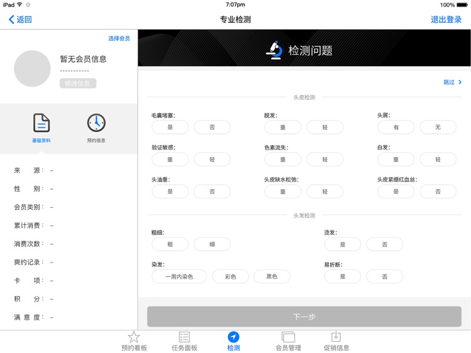Tap the 跳过 skip link
The width and height of the screenshot is (471, 353).
449,82
